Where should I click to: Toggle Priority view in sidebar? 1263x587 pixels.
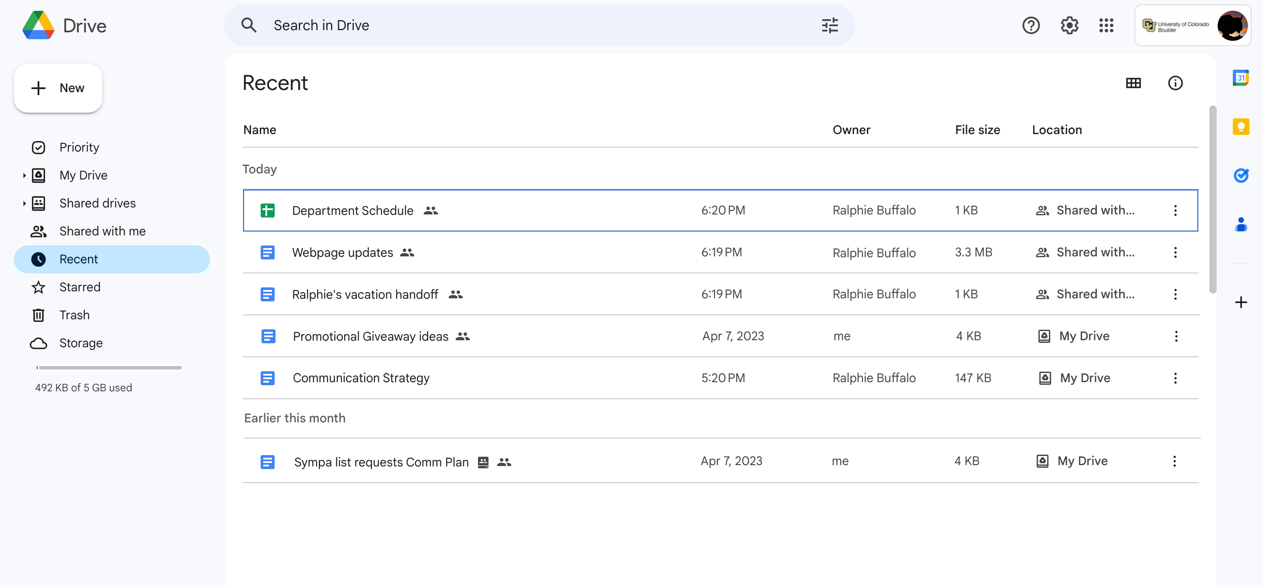(79, 146)
